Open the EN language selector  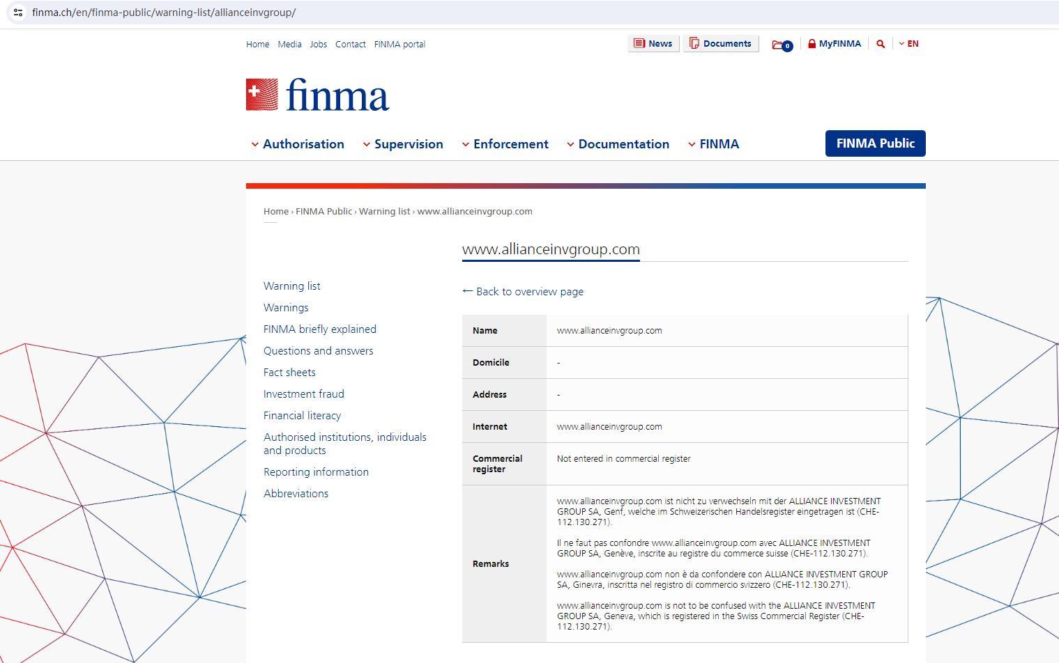(x=909, y=44)
